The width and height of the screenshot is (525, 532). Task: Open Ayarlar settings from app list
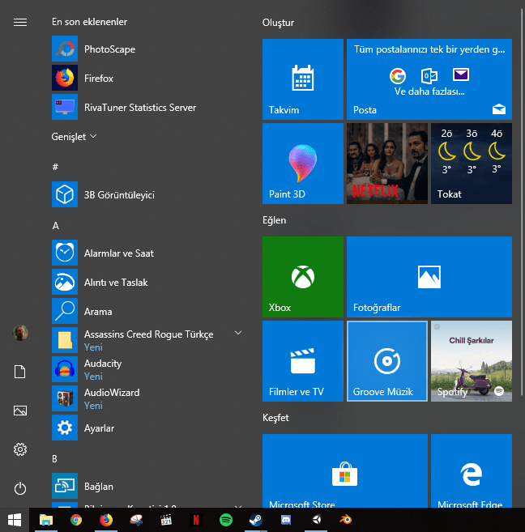point(99,428)
